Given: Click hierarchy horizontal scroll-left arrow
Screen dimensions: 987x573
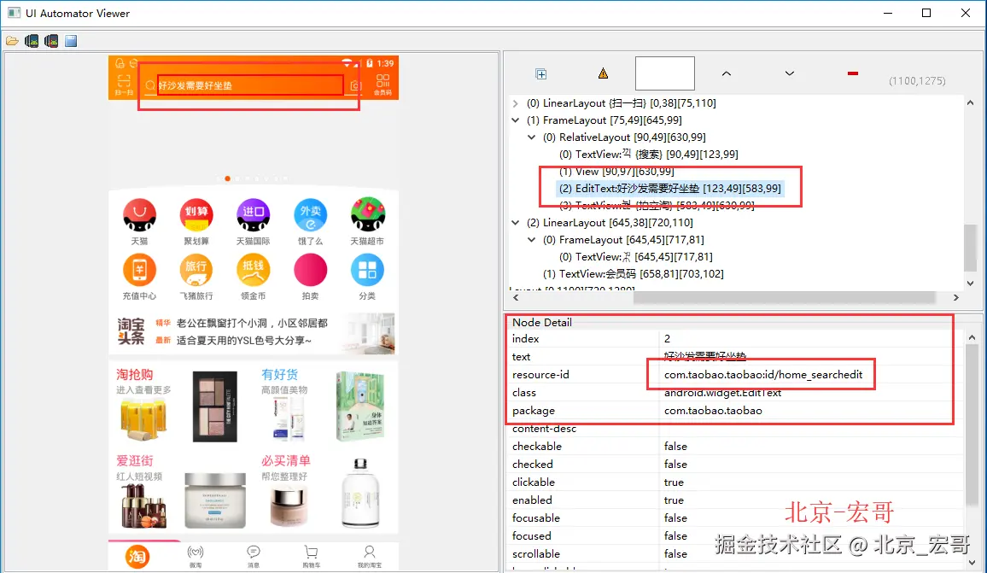Looking at the screenshot, I should coord(516,298).
